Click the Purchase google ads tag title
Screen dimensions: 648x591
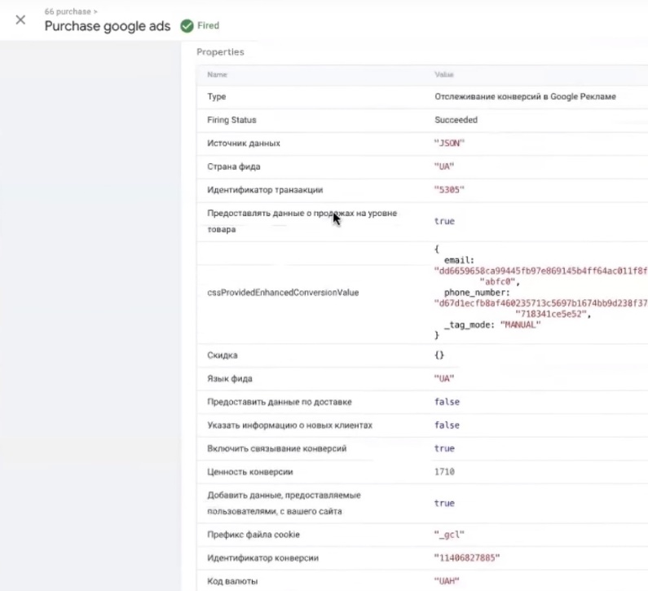pos(107,26)
